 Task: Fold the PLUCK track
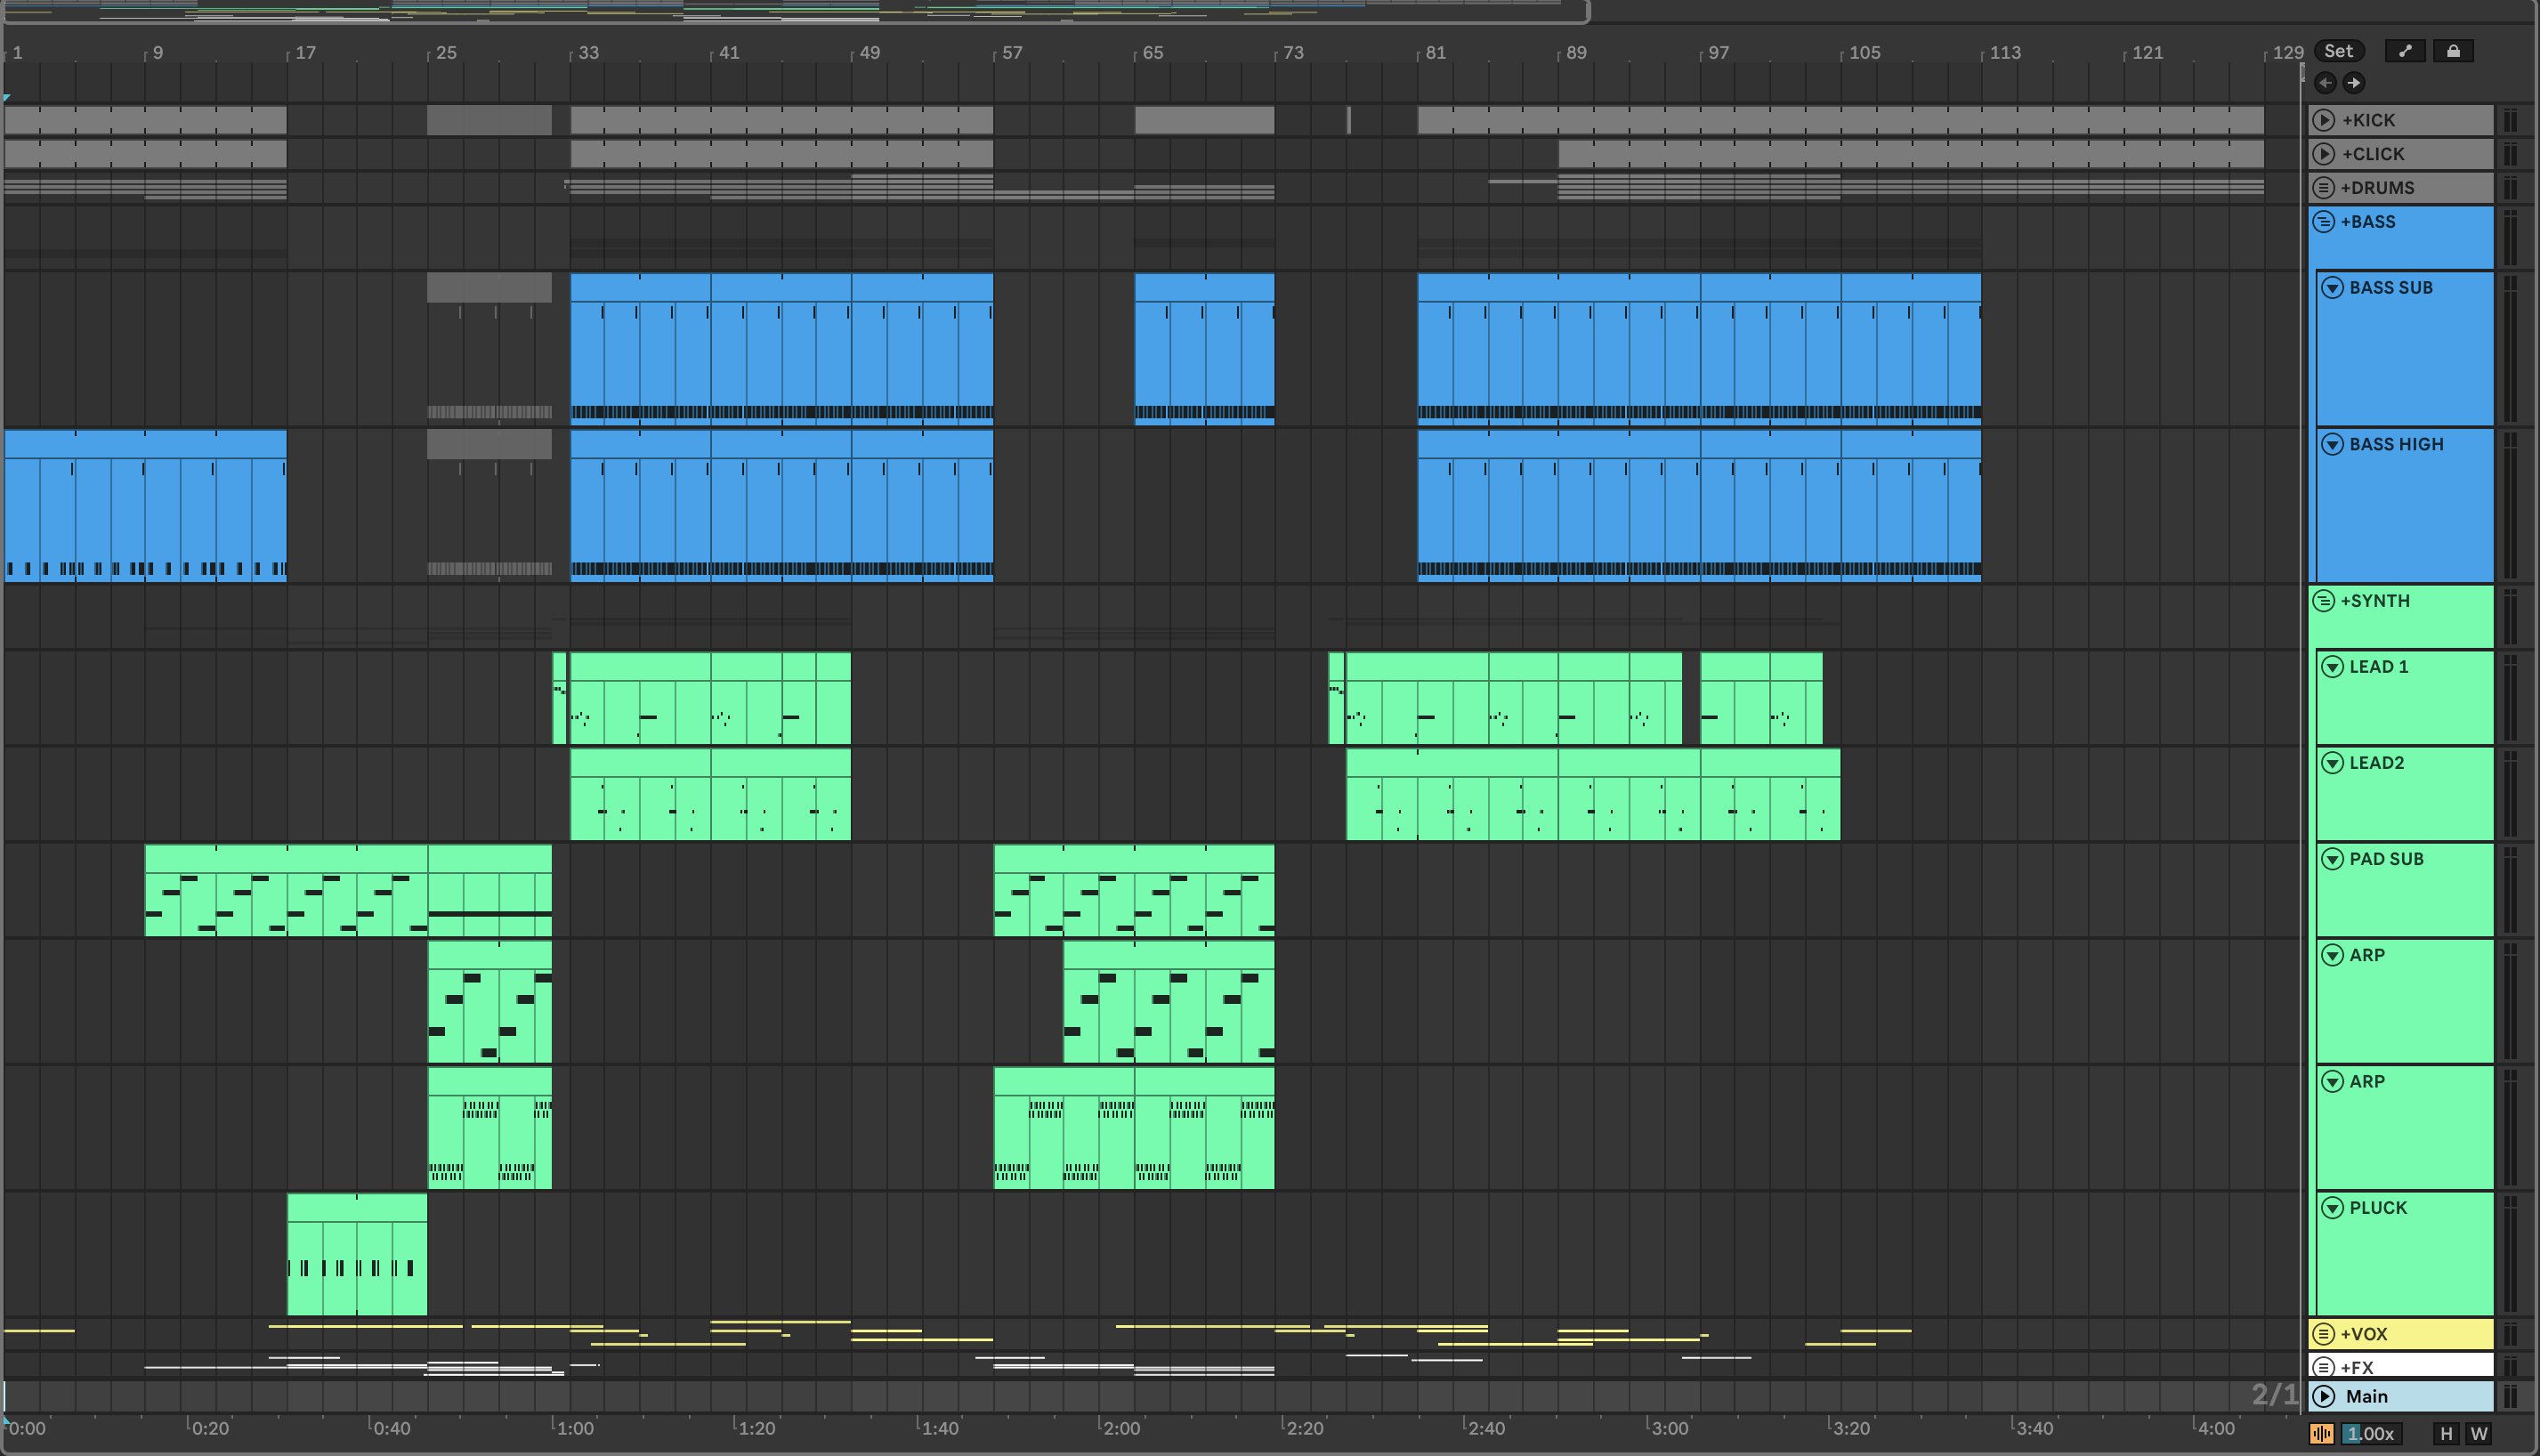pyautogui.click(x=2332, y=1208)
